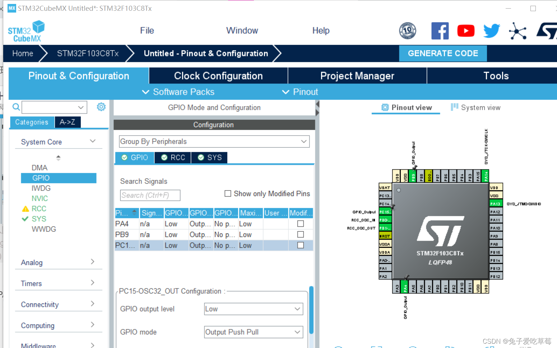Open the File menu
Screen dimensions: 557x348
(x=147, y=30)
